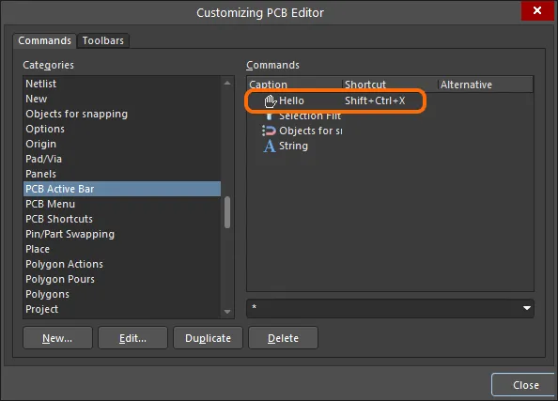
Task: Click the New... button
Action: point(57,338)
